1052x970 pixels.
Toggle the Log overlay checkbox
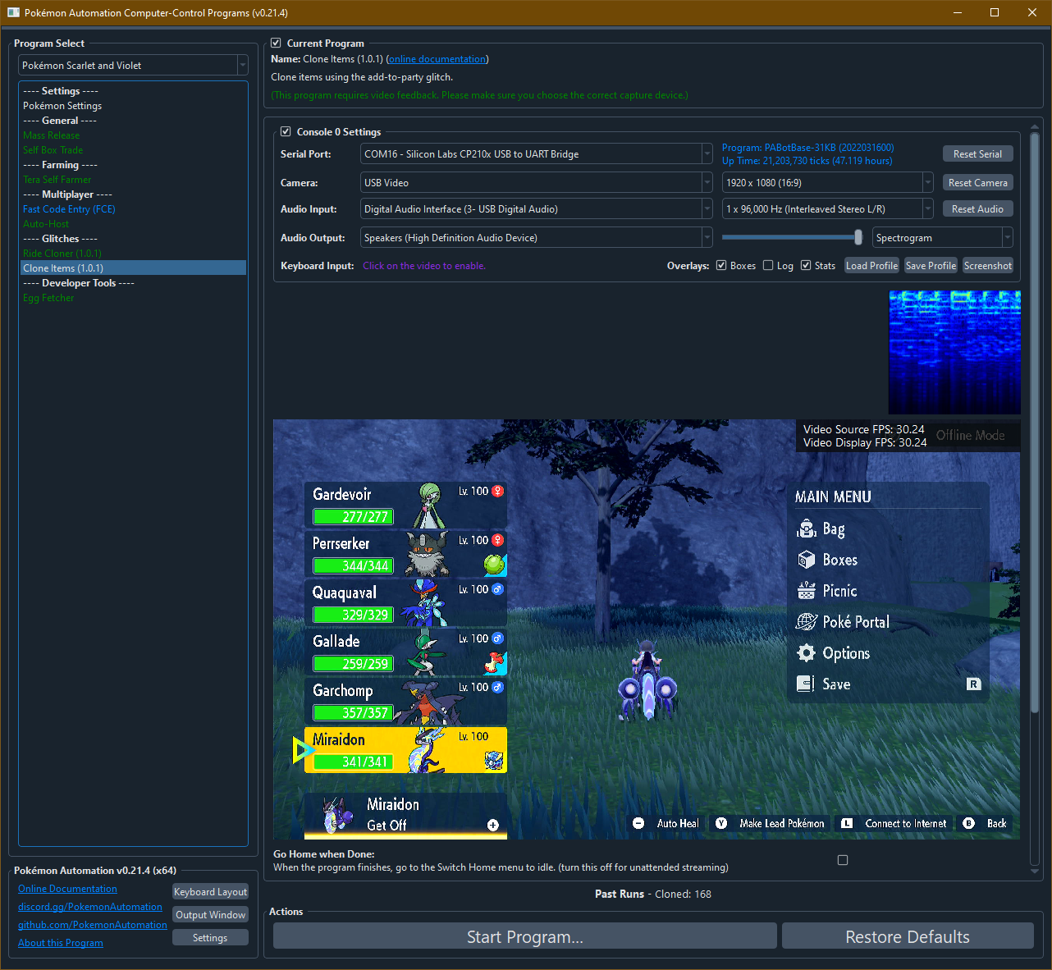(x=768, y=266)
